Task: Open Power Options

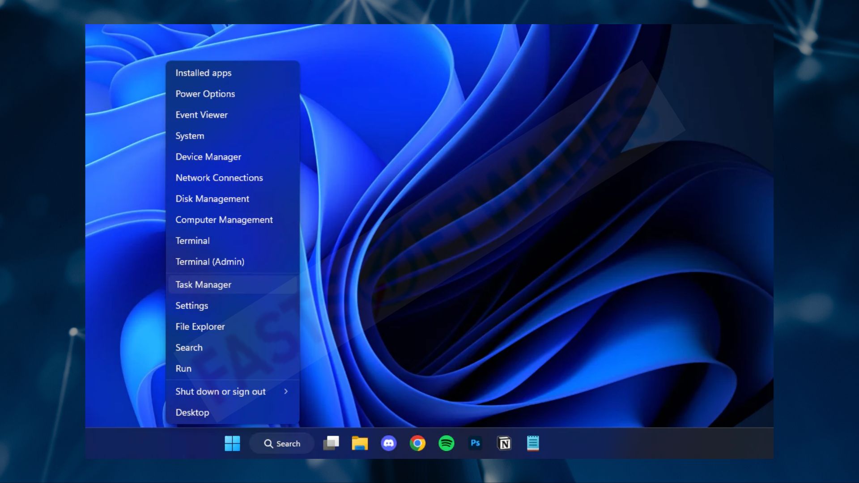Action: pos(232,94)
